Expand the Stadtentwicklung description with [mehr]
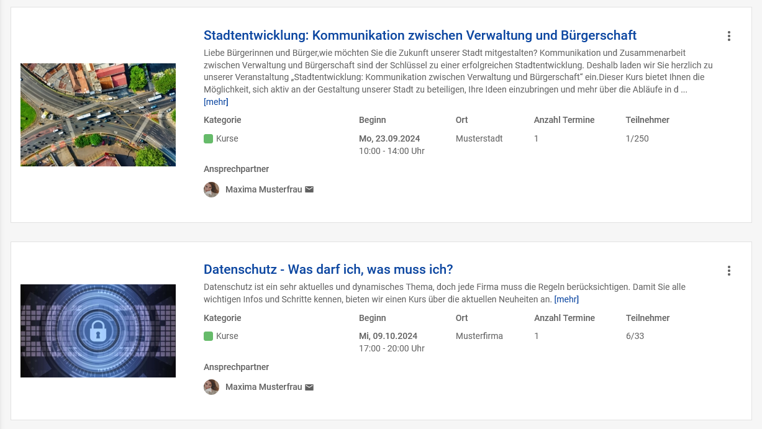This screenshot has width=762, height=429. [x=216, y=102]
